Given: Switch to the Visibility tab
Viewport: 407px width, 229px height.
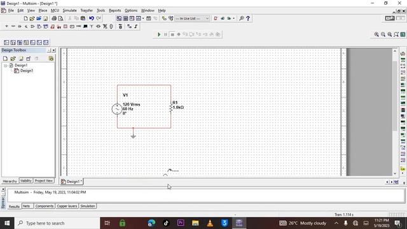Looking at the screenshot, I should 26,181.
